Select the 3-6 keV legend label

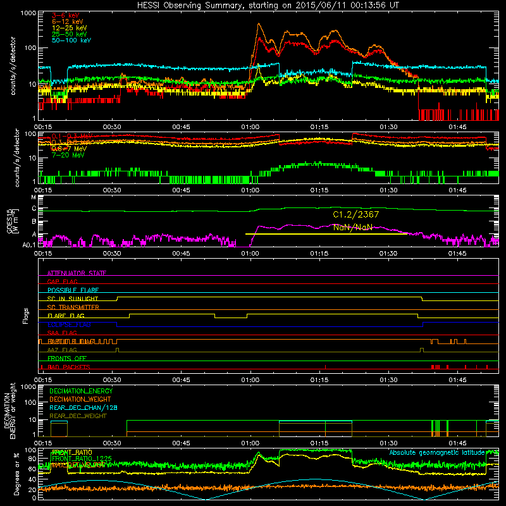click(66, 15)
